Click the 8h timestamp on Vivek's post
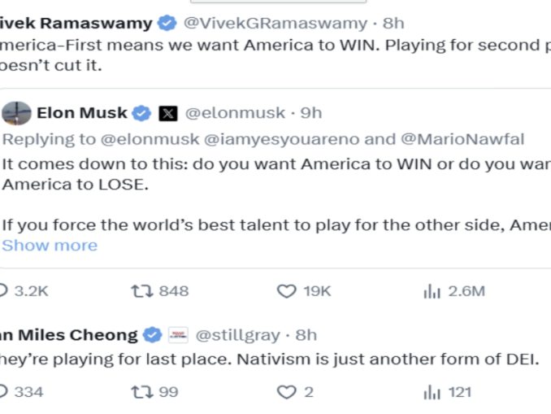The width and height of the screenshot is (551, 414). tap(393, 23)
